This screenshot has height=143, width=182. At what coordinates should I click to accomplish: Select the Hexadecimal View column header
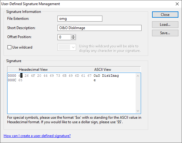tap(33, 69)
